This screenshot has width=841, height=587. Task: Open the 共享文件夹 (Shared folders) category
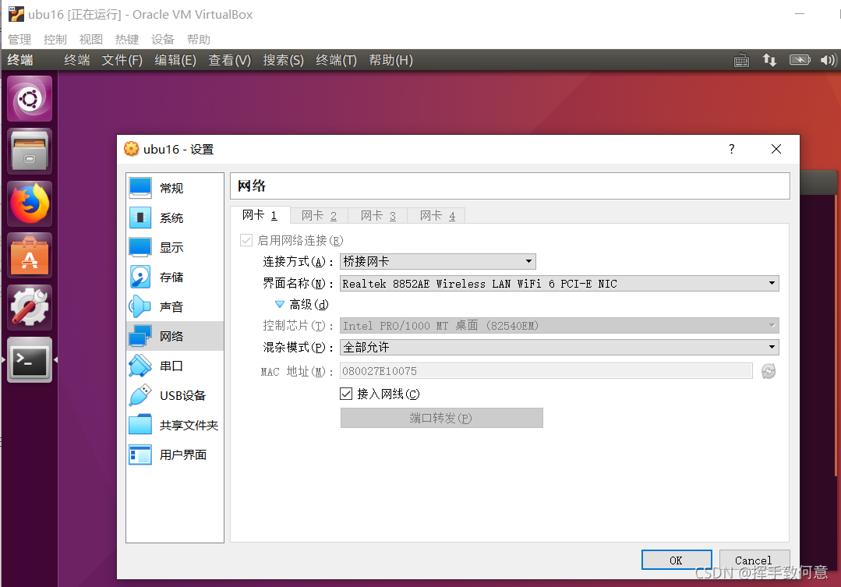[x=175, y=425]
